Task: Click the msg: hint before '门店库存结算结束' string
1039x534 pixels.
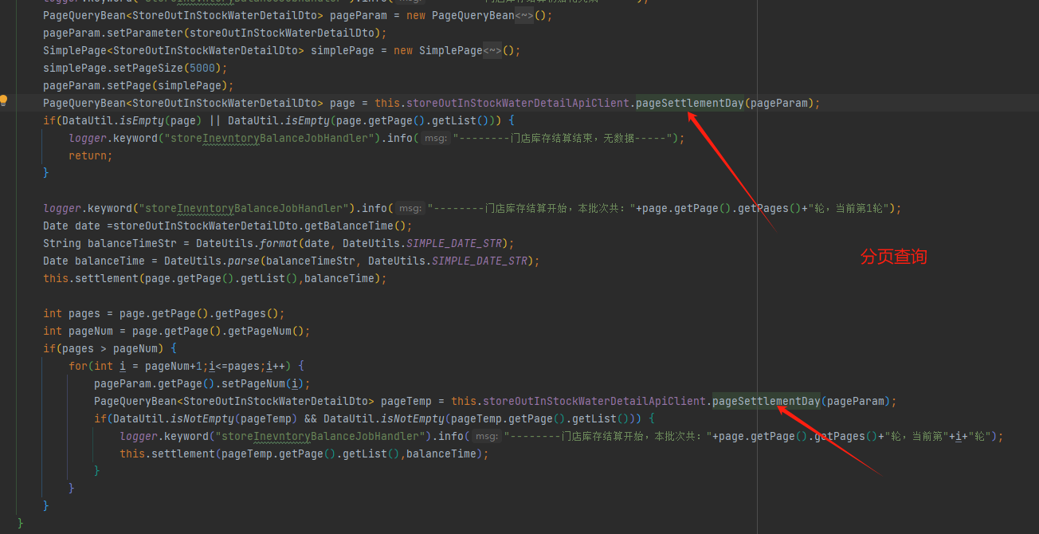Action: pyautogui.click(x=435, y=138)
